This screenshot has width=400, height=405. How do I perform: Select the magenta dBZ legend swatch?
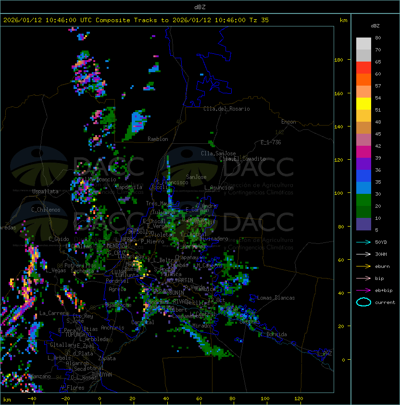[363, 152]
